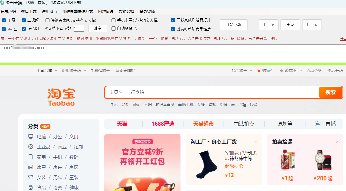The height and width of the screenshot is (191, 346).
Task: Disable 浏览时粘贴商品链接 checkbox
Action: click(173, 29)
